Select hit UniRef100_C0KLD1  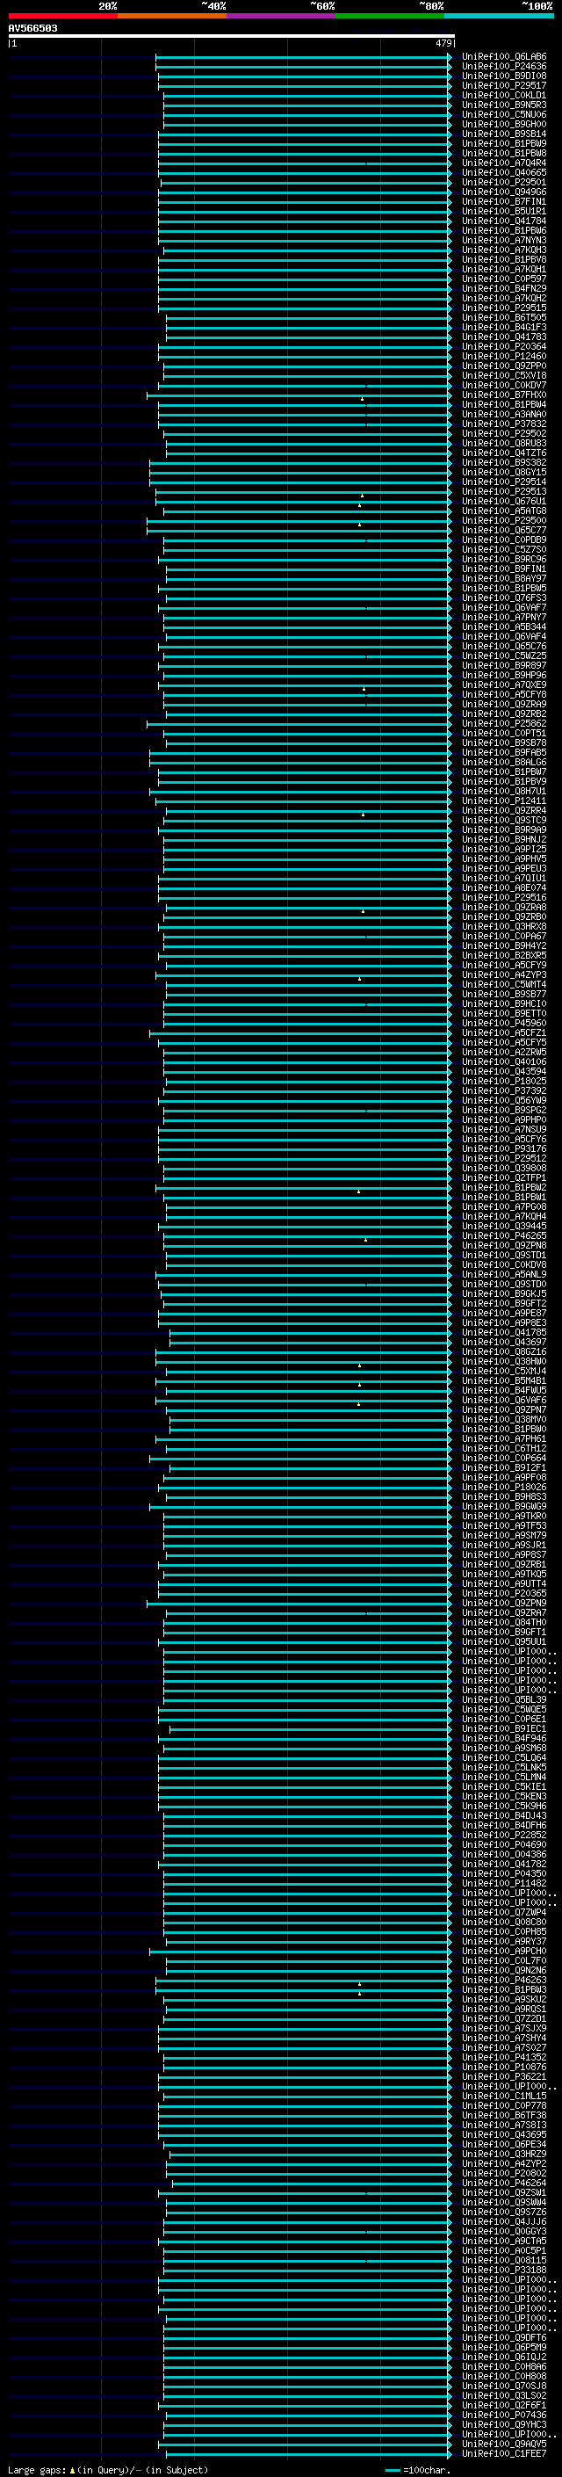click(504, 95)
